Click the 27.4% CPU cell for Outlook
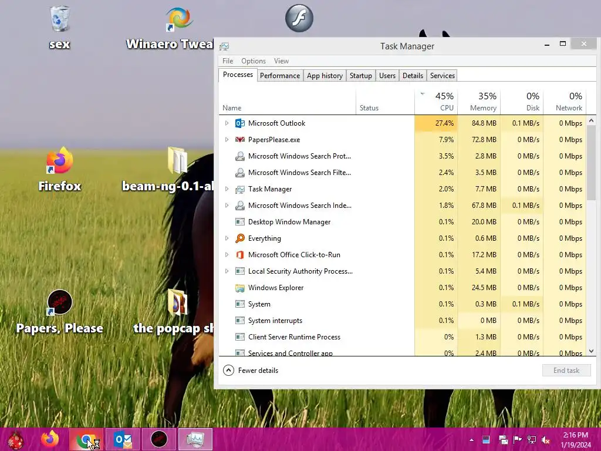The height and width of the screenshot is (451, 601). pyautogui.click(x=436, y=123)
